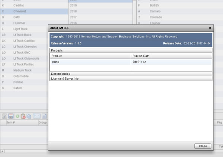223x157 pixels.
Task: Click the horizontal scrollbar left arrow
Action: (3, 151)
